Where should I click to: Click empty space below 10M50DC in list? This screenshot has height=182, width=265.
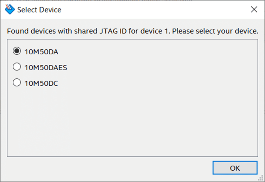132,121
